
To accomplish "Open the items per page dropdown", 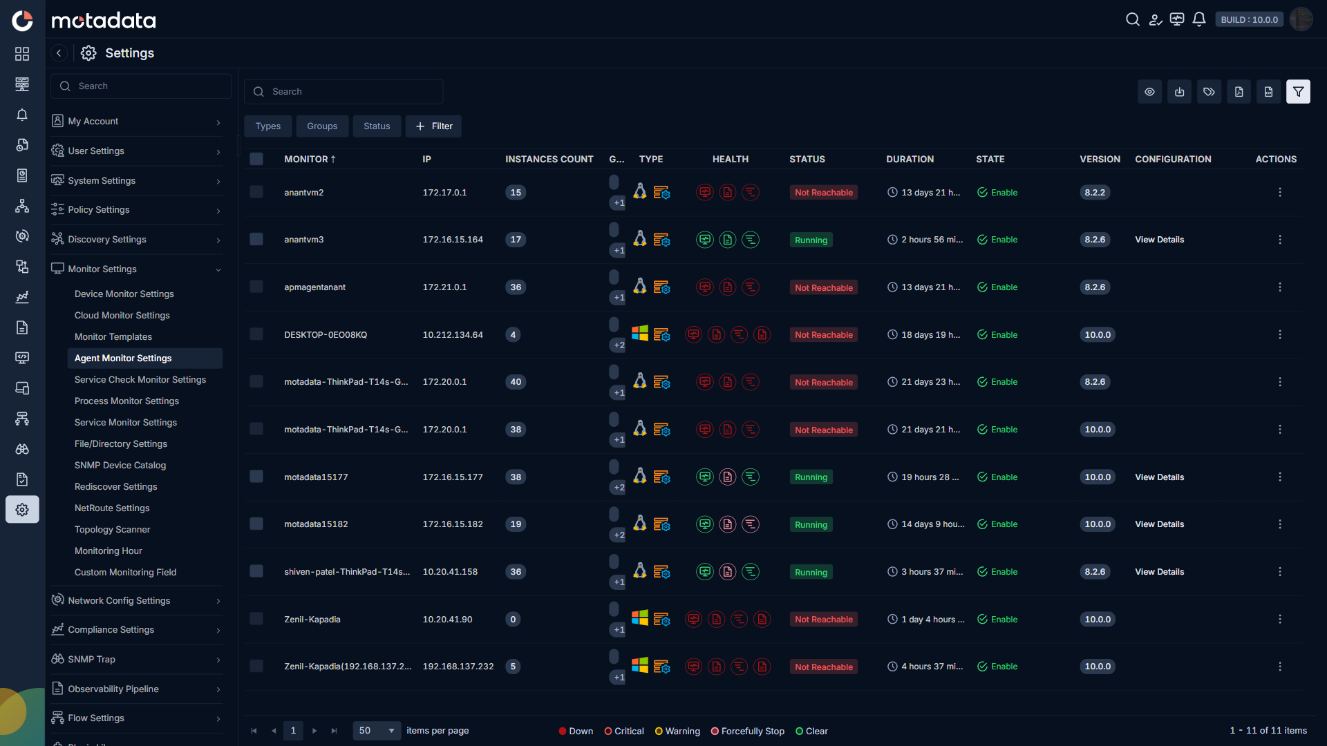I will coord(377,731).
